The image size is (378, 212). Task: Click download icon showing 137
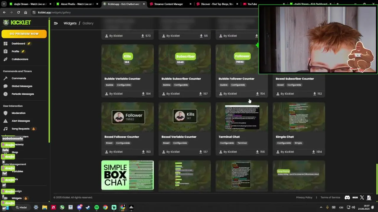click(x=201, y=152)
